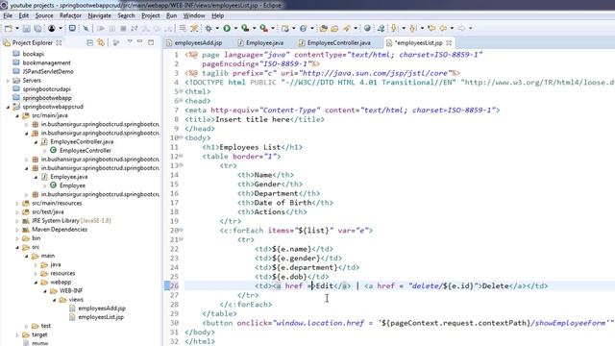Select the JRE System Library node
Viewport: 615px width, 346px height.
pyautogui.click(x=71, y=221)
